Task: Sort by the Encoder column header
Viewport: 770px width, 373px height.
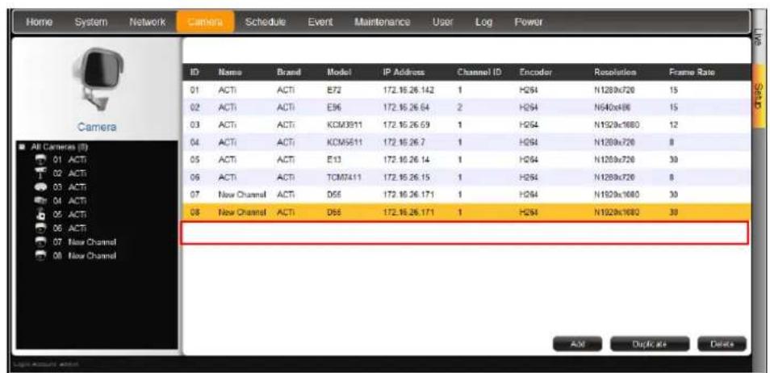Action: [x=535, y=72]
